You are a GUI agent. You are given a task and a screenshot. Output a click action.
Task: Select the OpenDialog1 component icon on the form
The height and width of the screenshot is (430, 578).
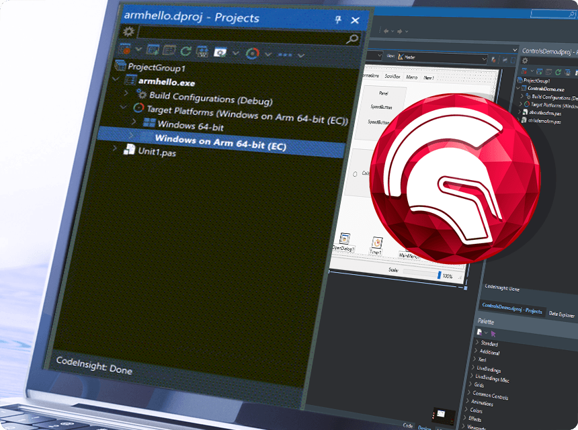(x=343, y=241)
